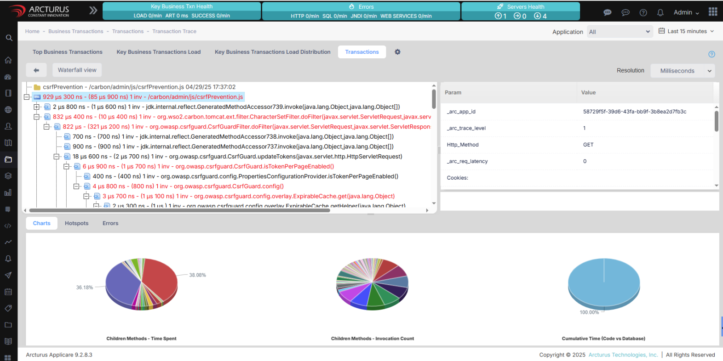The height and width of the screenshot is (361, 723).
Task: Expand the GeneratedMethodAccessor739.invoke node
Action: click(x=37, y=107)
